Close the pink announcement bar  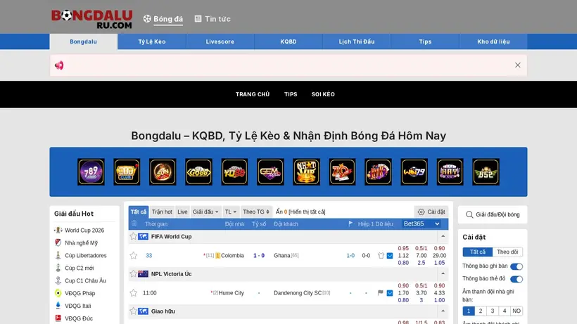[x=518, y=65]
